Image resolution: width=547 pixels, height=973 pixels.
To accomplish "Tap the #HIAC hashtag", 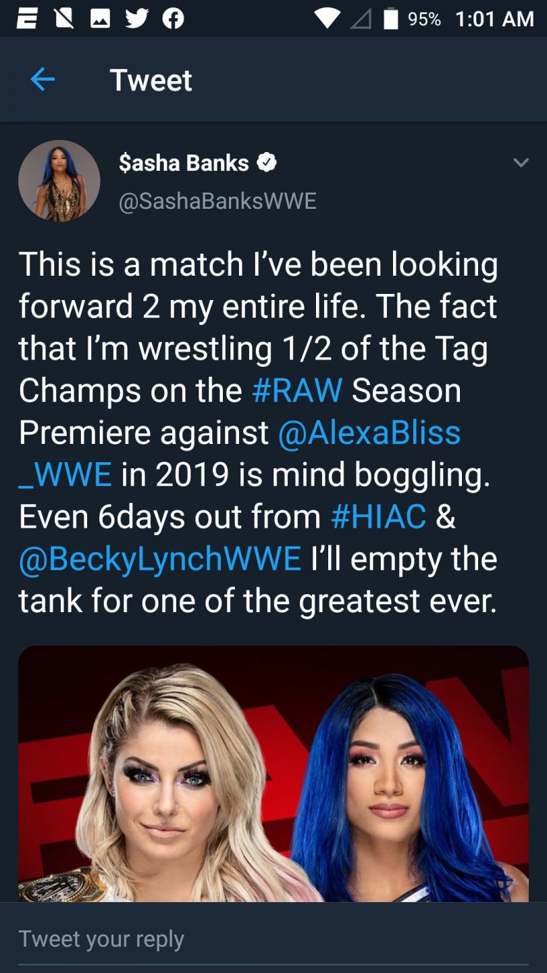I will [379, 517].
